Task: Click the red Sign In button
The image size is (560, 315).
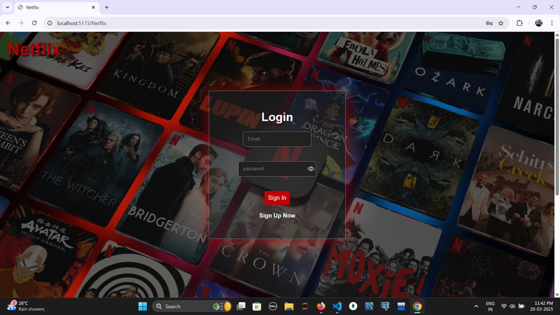Action: [277, 198]
